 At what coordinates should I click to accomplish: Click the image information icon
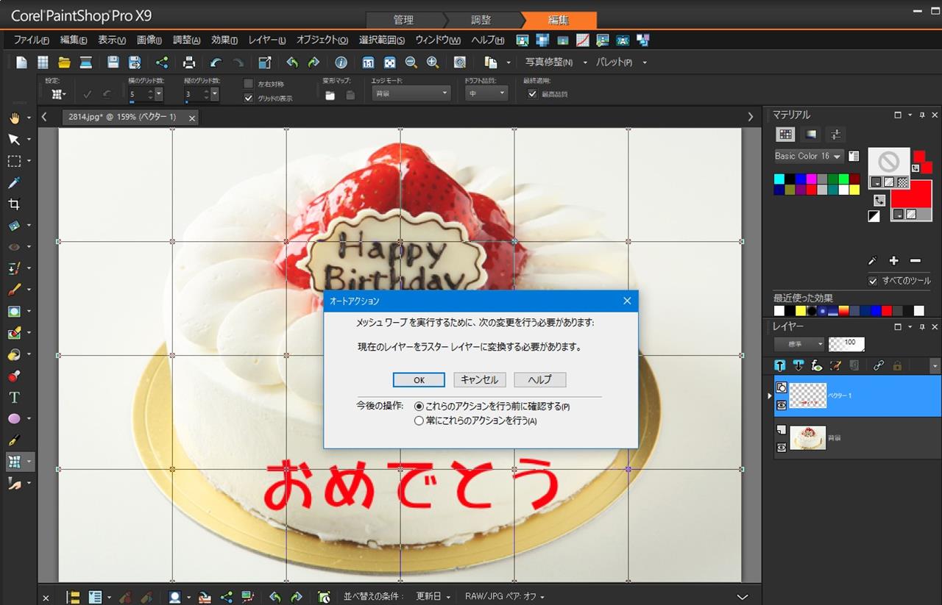341,62
